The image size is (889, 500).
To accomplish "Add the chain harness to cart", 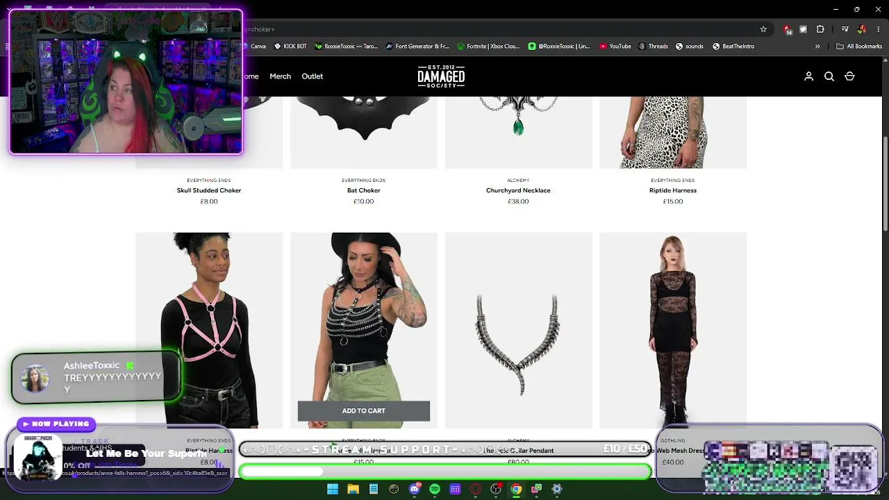I will (364, 411).
